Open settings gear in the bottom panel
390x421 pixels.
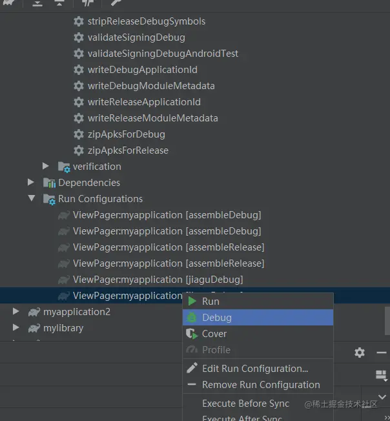(360, 353)
